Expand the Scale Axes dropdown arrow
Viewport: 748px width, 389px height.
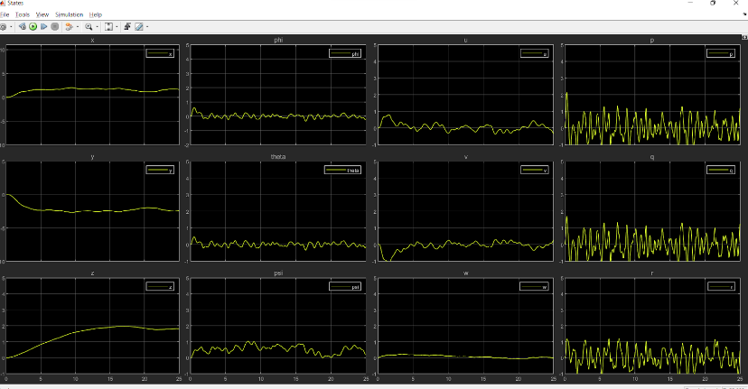pos(116,27)
